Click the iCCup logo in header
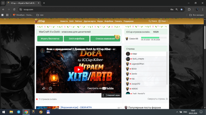Screen dimensions: 206x115 coord(40,21)
